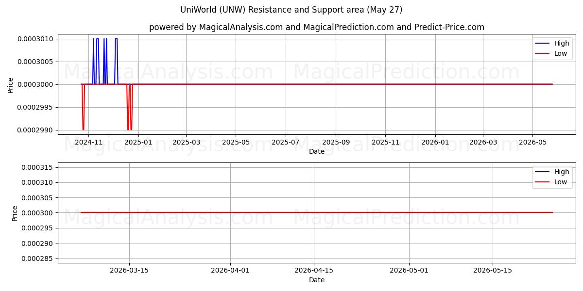
Task: Click the 2026-05-01 date tick label
Action: [x=409, y=271]
